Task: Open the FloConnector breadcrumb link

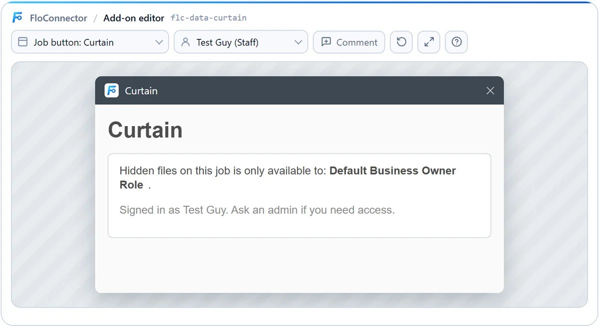Action: [58, 18]
